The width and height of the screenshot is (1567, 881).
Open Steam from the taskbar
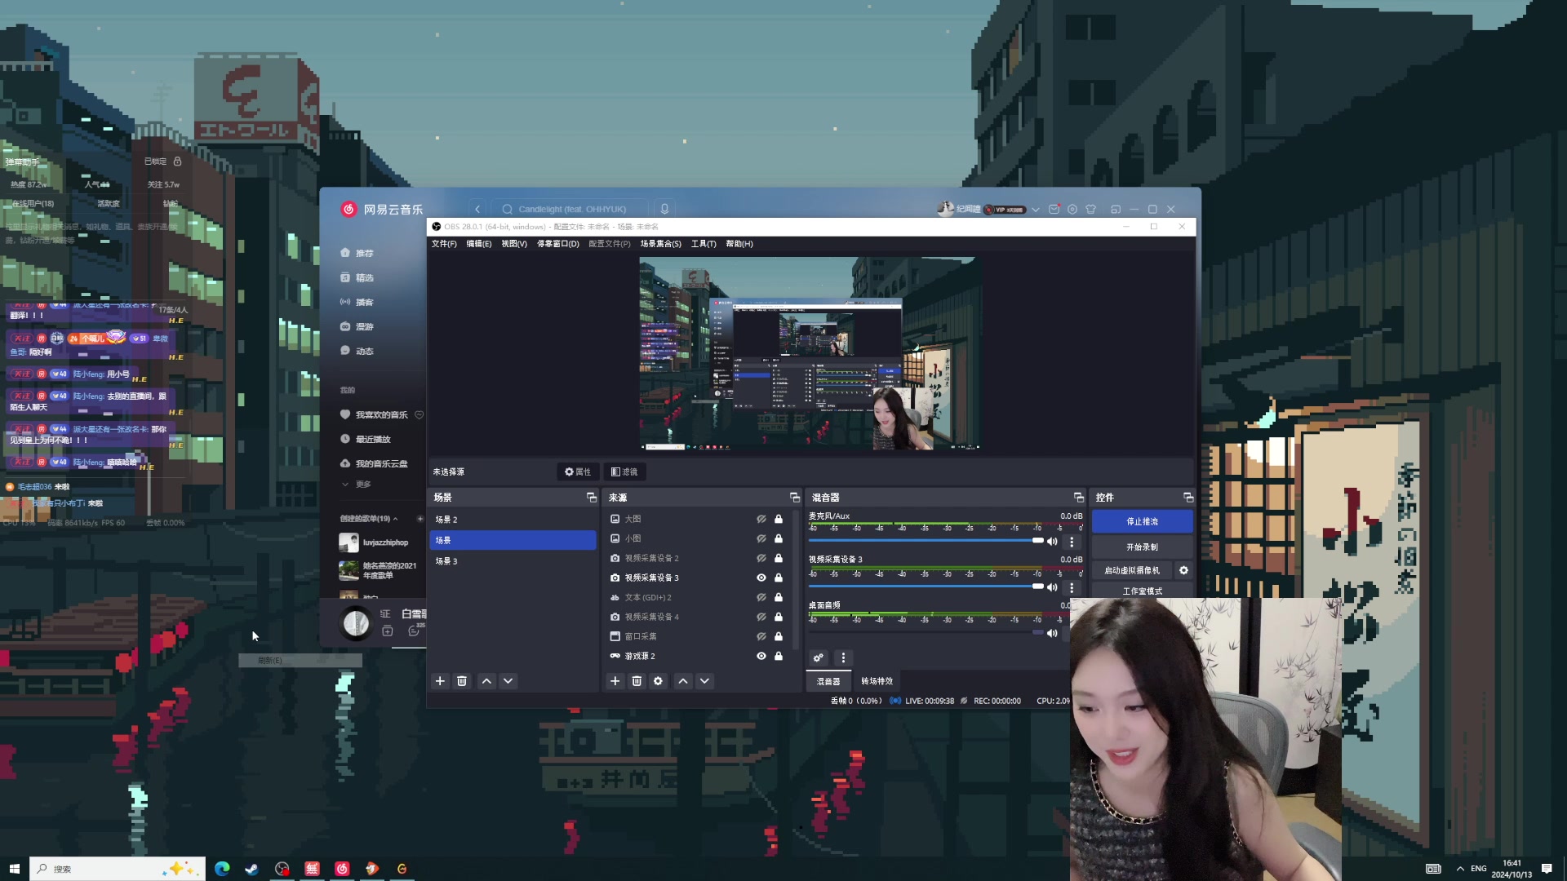pos(251,869)
